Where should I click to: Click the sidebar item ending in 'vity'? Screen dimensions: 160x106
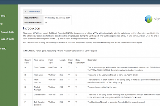point(2,24)
